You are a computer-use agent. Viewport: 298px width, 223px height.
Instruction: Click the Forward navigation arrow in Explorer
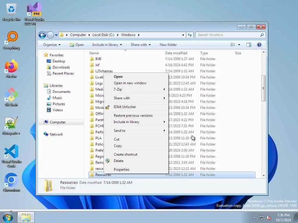pyautogui.click(x=50, y=35)
